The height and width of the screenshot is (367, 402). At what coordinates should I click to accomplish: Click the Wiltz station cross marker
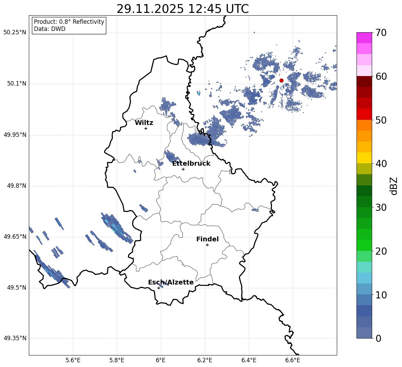146,128
